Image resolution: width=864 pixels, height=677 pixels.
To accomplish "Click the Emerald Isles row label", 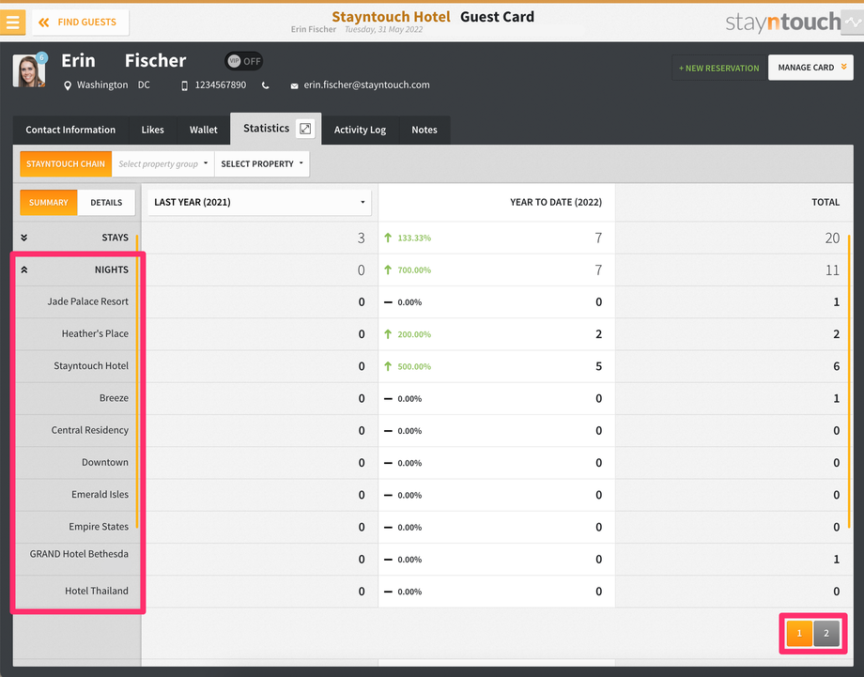I will 100,494.
